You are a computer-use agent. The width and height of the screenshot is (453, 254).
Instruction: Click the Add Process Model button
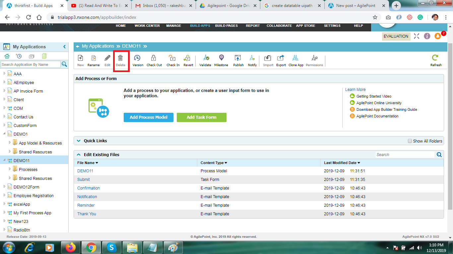click(148, 117)
